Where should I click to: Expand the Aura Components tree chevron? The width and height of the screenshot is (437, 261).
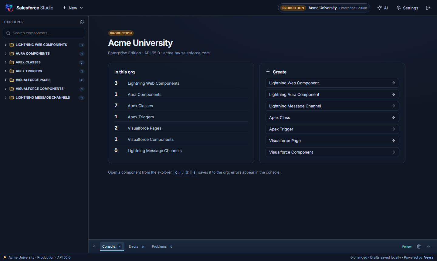point(5,53)
